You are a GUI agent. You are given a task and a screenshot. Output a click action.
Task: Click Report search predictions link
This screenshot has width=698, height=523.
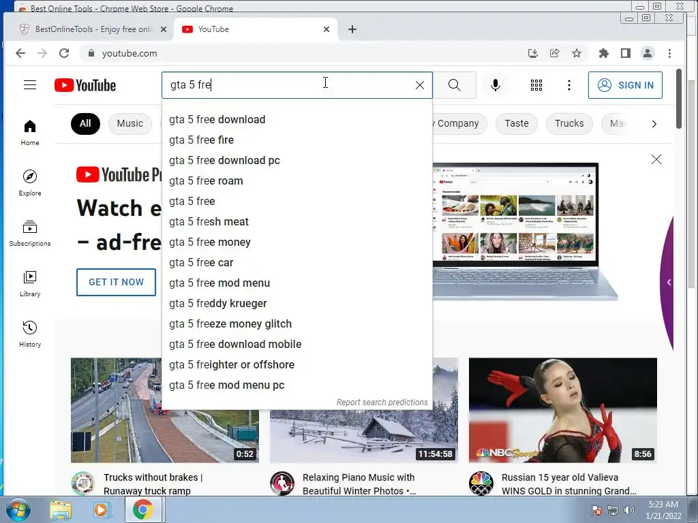(382, 402)
